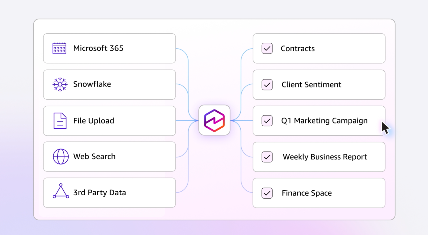Click the Snowflake logo icon
Image resolution: width=428 pixels, height=235 pixels.
tap(60, 84)
